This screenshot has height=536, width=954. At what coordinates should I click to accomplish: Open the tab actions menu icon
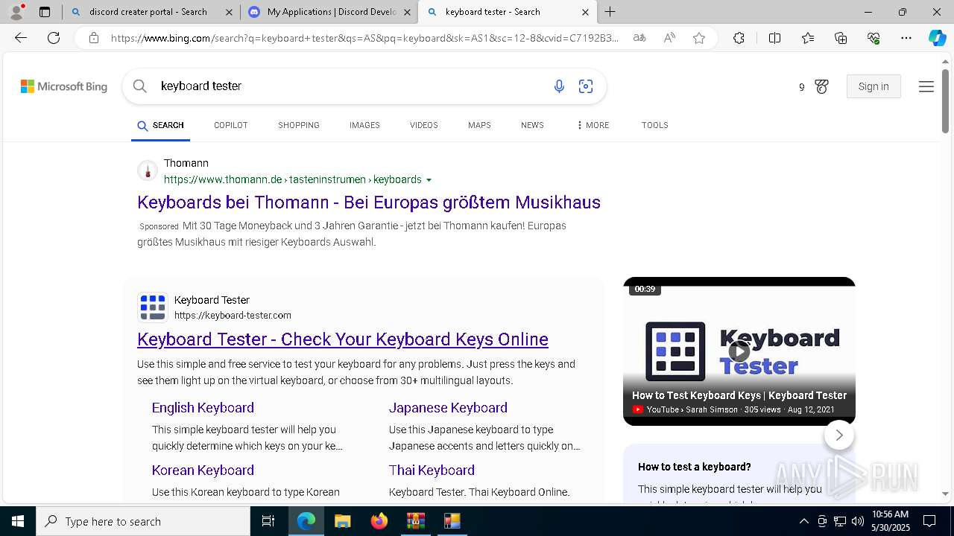[45, 12]
